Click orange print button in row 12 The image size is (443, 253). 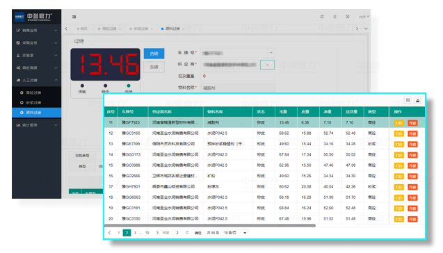point(399,133)
